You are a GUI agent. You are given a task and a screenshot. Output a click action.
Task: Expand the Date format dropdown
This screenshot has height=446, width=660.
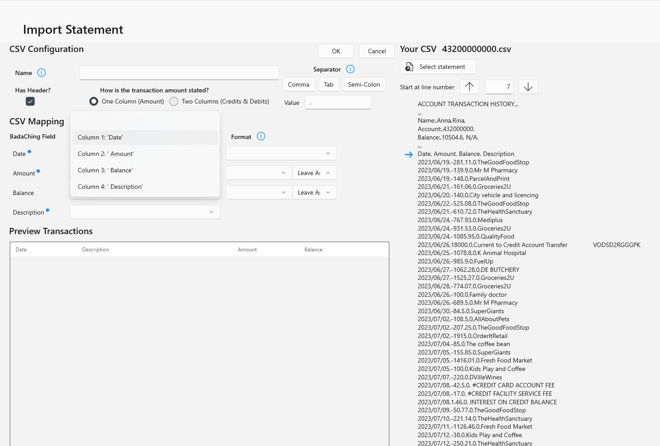click(281, 153)
